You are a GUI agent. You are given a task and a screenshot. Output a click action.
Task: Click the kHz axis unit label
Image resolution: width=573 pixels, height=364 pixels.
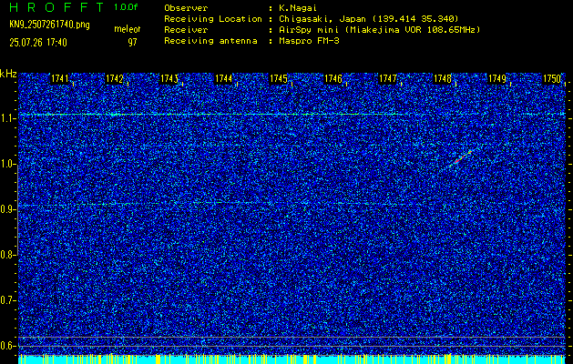[8, 74]
